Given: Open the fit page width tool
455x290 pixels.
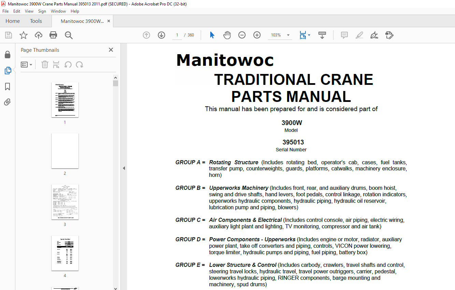Looking at the screenshot, I should tap(302, 35).
